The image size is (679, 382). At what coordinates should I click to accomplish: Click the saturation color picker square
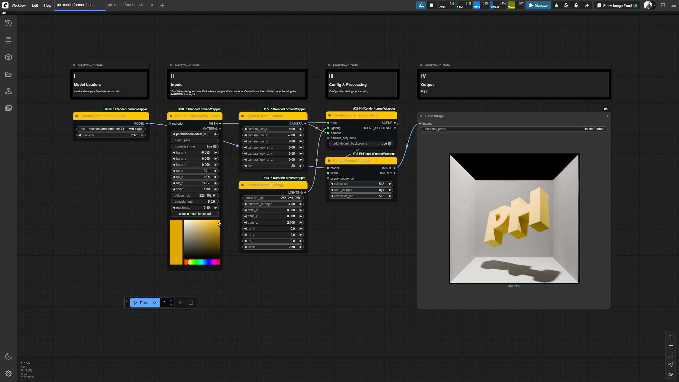(202, 239)
